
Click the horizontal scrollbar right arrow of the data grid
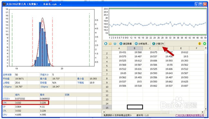203,112
